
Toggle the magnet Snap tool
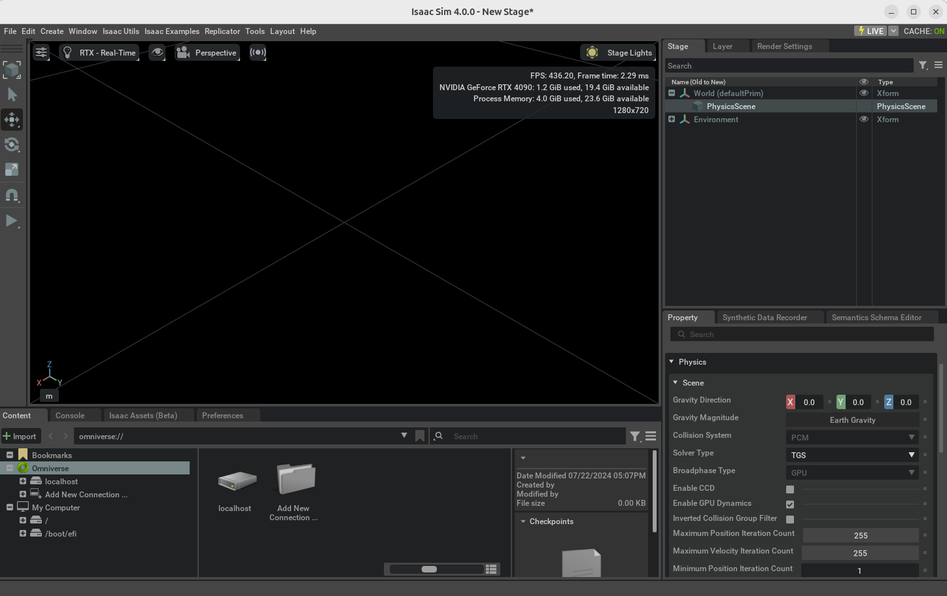pyautogui.click(x=12, y=195)
